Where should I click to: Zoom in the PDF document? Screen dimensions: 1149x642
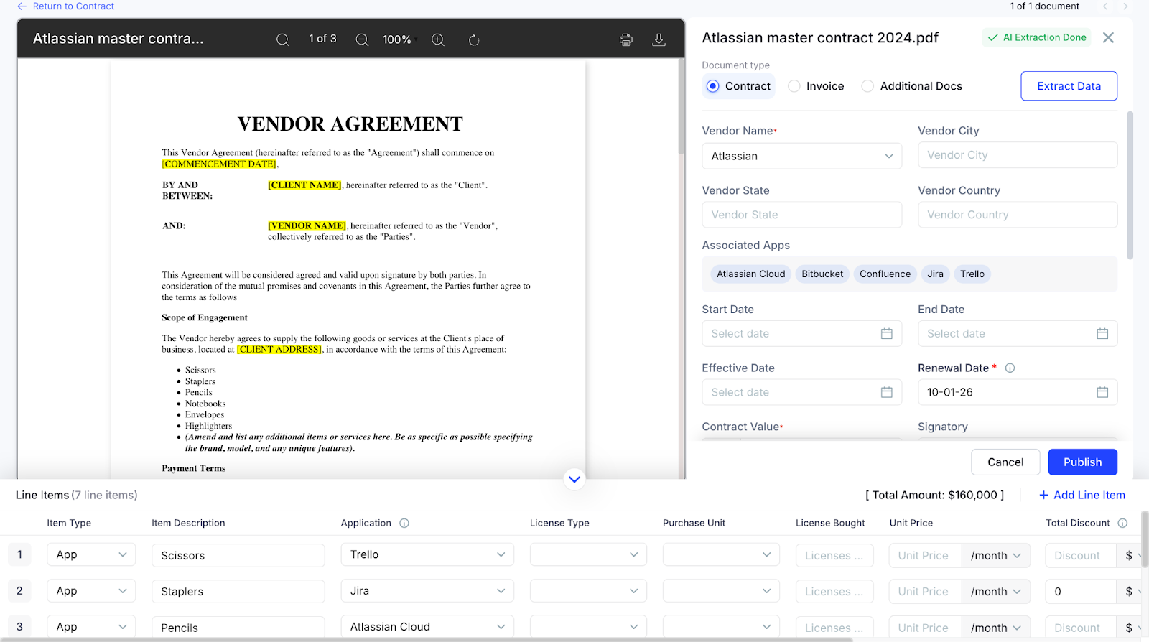[438, 39]
